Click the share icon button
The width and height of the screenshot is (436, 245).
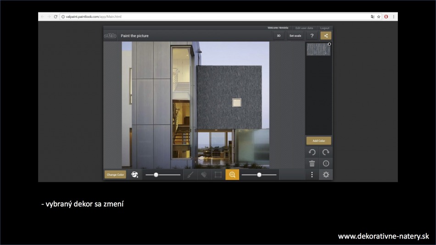[x=326, y=36]
